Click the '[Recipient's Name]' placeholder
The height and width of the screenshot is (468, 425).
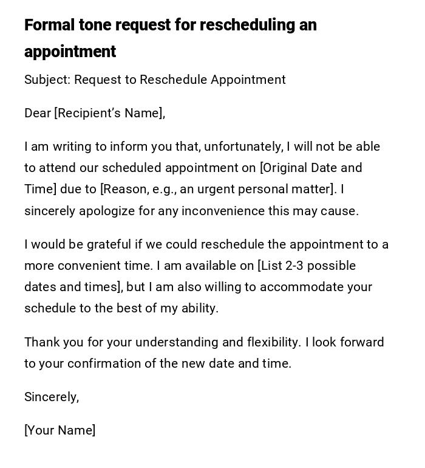(109, 113)
